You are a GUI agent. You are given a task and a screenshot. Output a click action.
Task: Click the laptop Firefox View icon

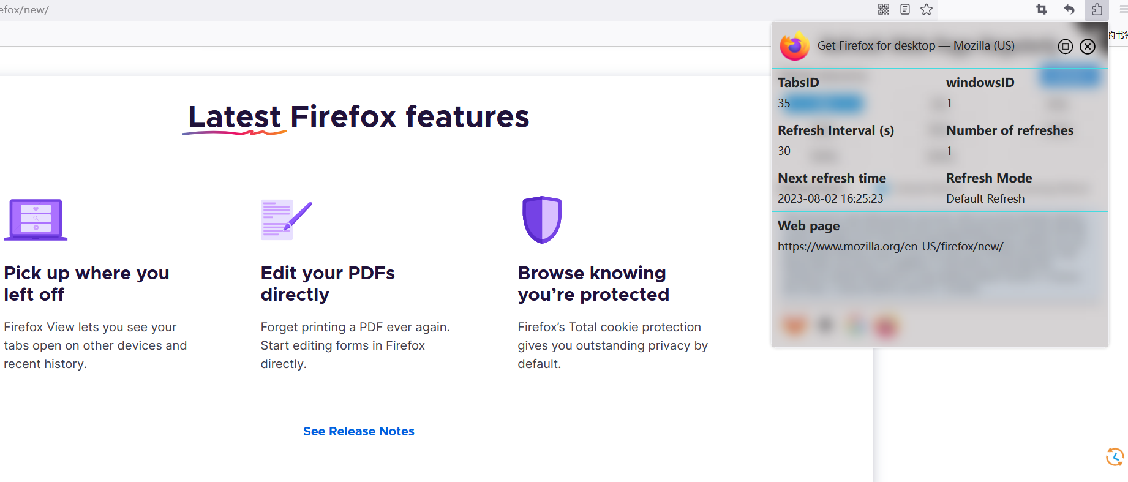coord(36,219)
